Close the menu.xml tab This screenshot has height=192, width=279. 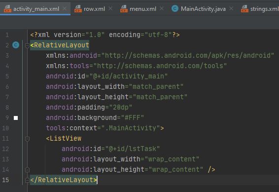162,8
